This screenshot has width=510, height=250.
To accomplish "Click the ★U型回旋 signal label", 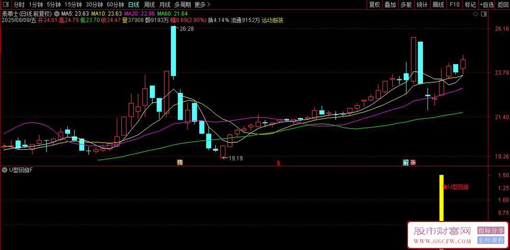I will click(x=455, y=187).
